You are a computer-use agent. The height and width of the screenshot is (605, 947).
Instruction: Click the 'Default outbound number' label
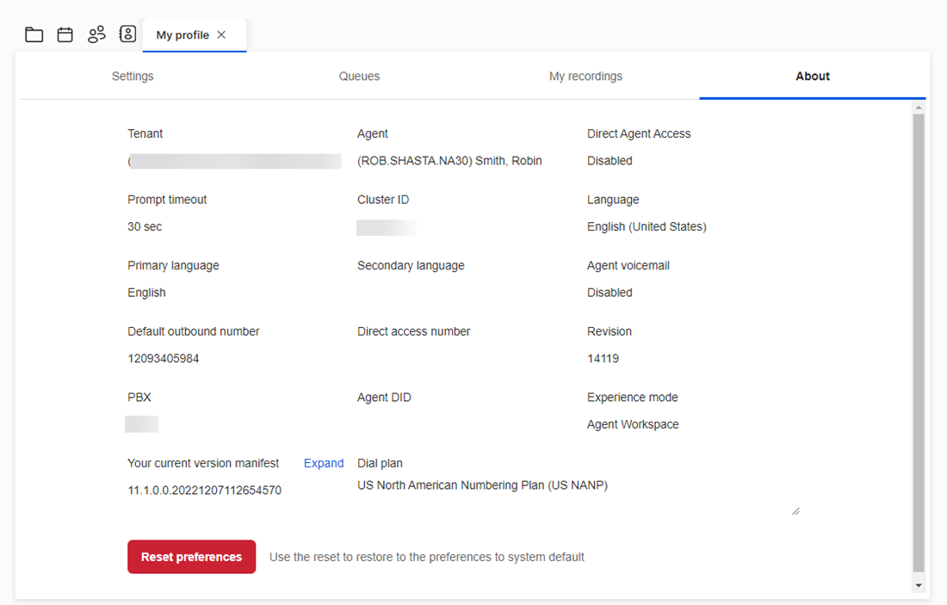[x=193, y=330]
